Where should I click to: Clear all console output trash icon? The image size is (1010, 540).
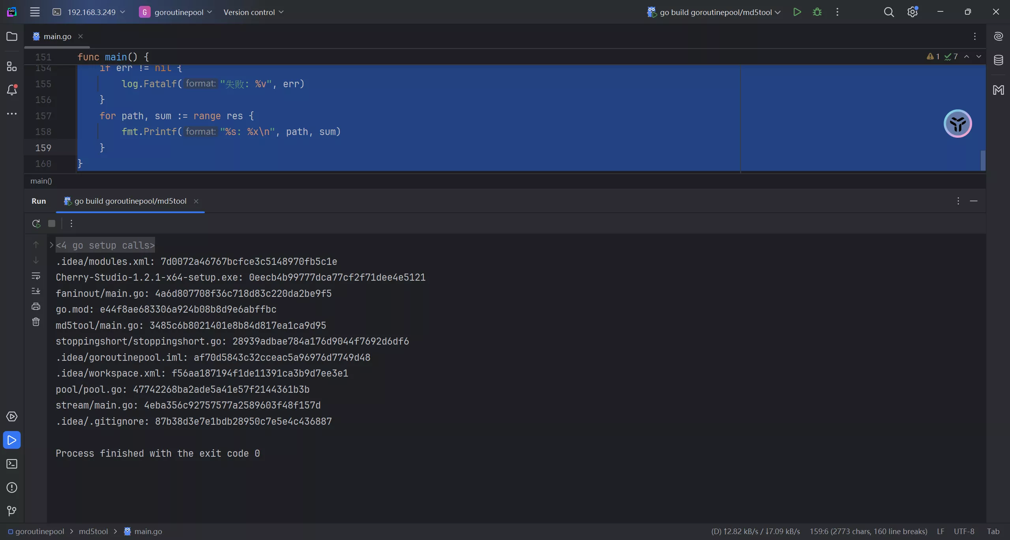tap(36, 322)
